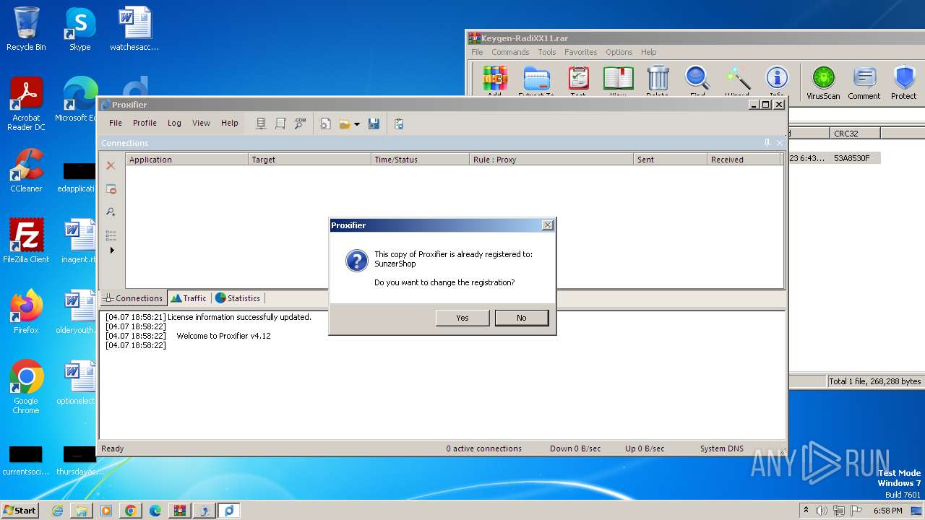The image size is (925, 520).
Task: Click the block connection sidebar icon
Action: (111, 188)
